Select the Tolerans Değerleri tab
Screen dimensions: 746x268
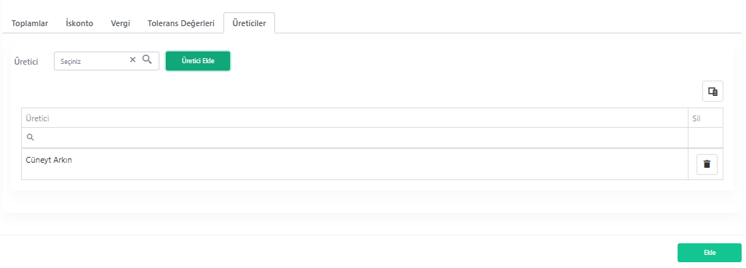181,23
